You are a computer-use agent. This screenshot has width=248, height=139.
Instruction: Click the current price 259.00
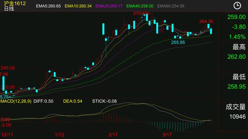point(236,17)
